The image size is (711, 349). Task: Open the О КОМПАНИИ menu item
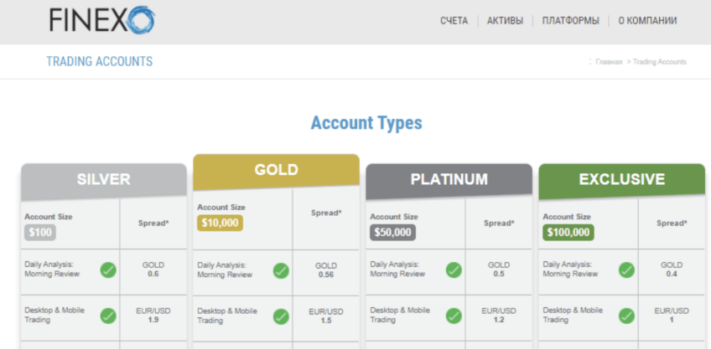point(647,21)
